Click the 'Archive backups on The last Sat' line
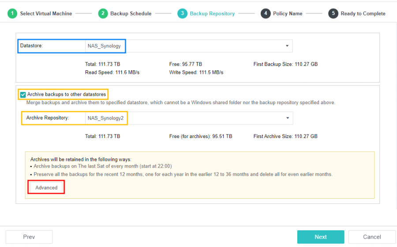397x247 pixels. click(x=103, y=166)
